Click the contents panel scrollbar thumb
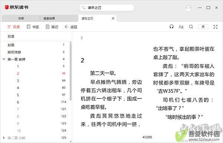Screen dimensions: 223x143 (71, 72)
